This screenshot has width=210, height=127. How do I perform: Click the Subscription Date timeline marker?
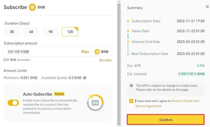point(128,21)
